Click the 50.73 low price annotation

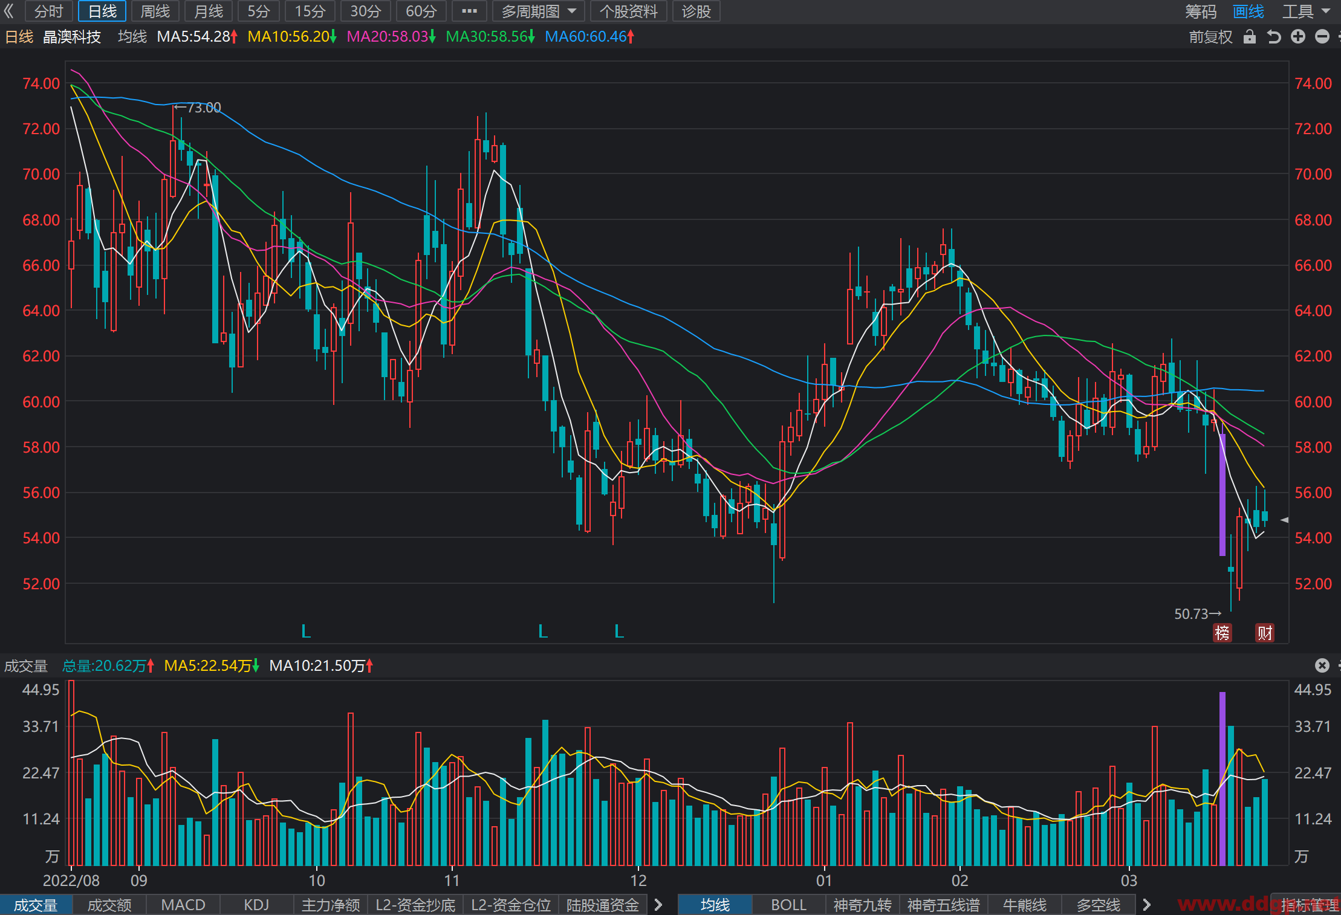point(1198,614)
